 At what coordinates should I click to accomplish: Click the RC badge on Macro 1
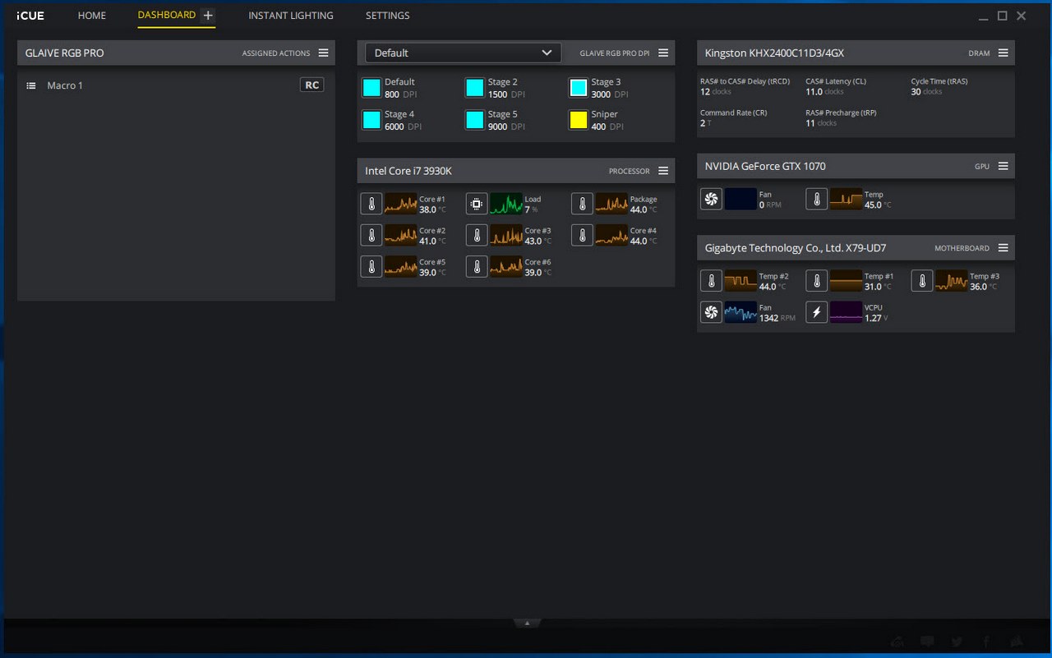(x=312, y=85)
